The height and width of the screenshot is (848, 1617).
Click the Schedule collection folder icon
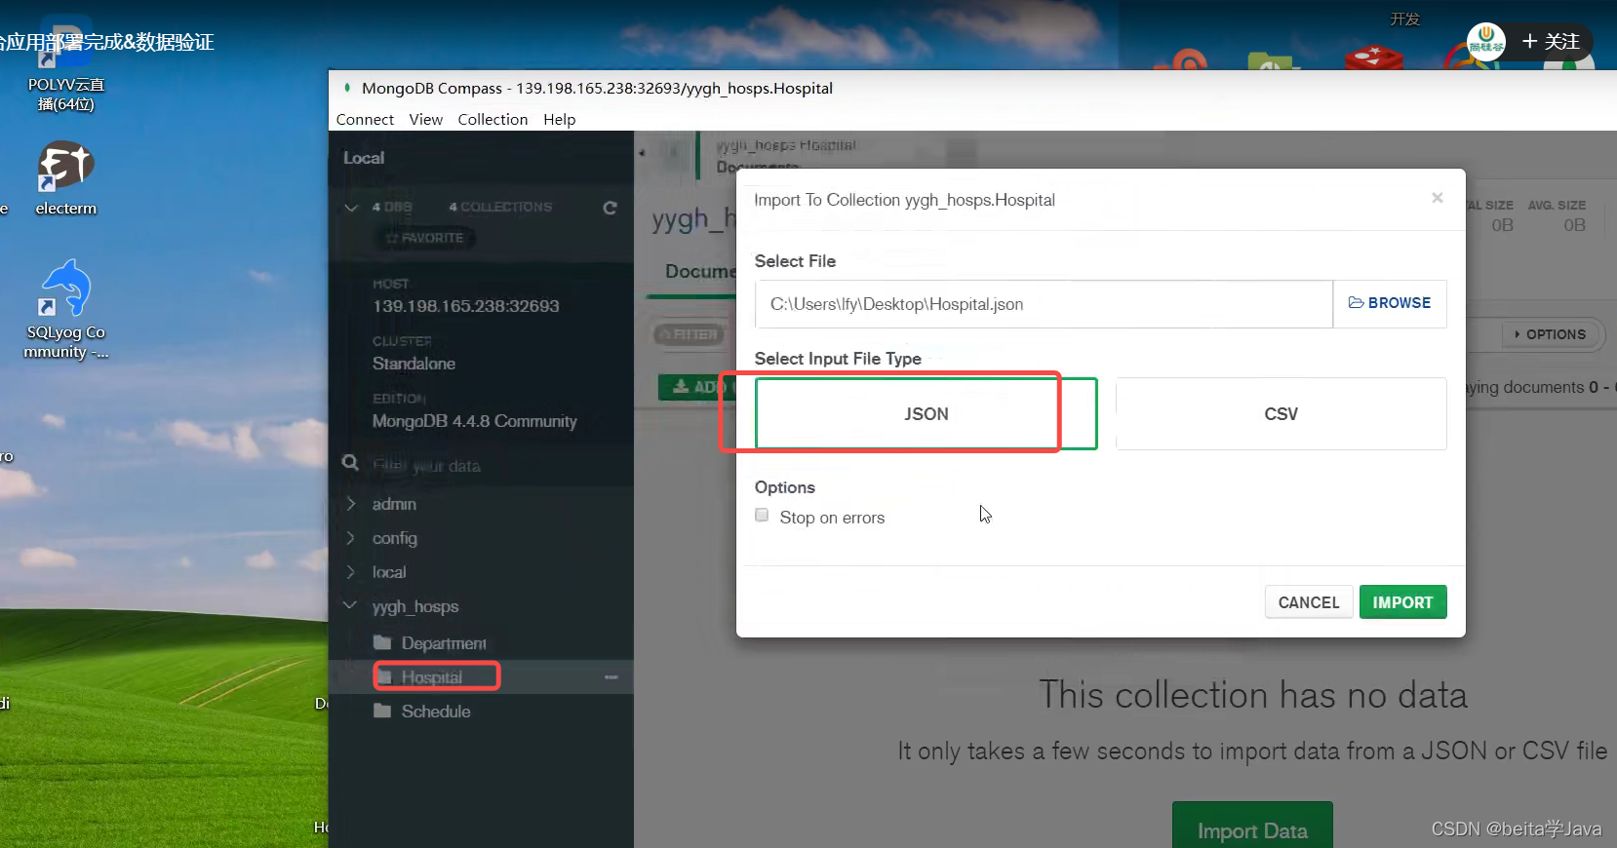pos(382,712)
